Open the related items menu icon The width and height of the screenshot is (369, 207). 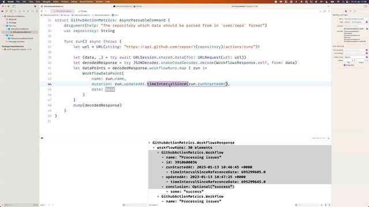42,11
